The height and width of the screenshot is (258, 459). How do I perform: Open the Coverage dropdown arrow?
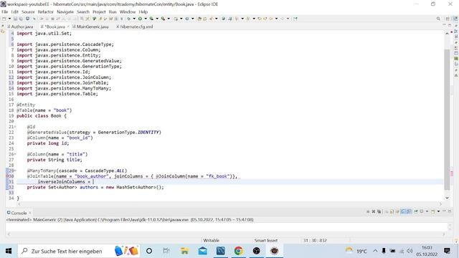(x=157, y=19)
